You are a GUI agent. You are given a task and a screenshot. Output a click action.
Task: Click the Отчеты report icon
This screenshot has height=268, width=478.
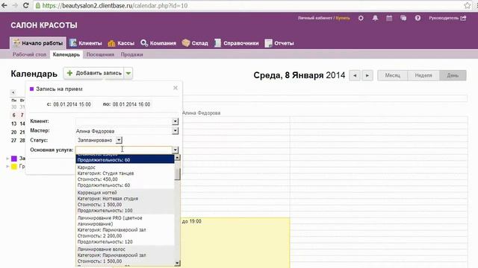[x=268, y=43]
